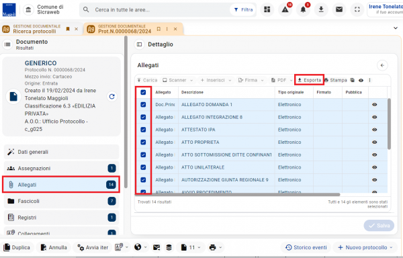Click the Avvia iter button
The width and height of the screenshot is (403, 258).
click(93, 247)
